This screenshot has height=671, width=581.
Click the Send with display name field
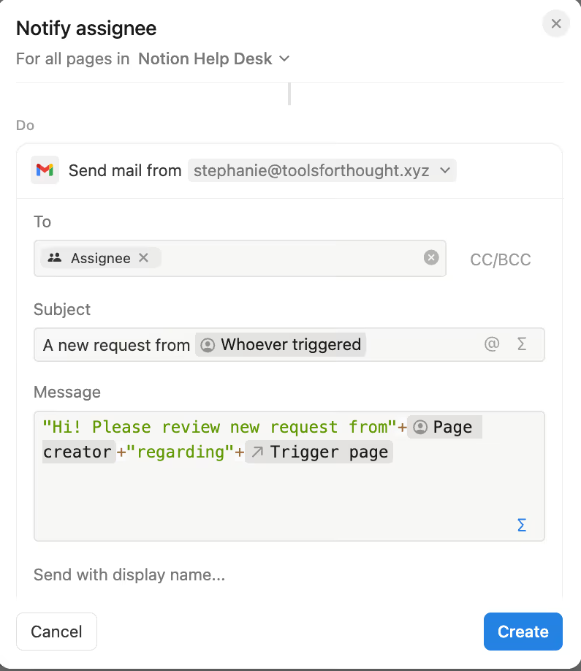coord(129,575)
